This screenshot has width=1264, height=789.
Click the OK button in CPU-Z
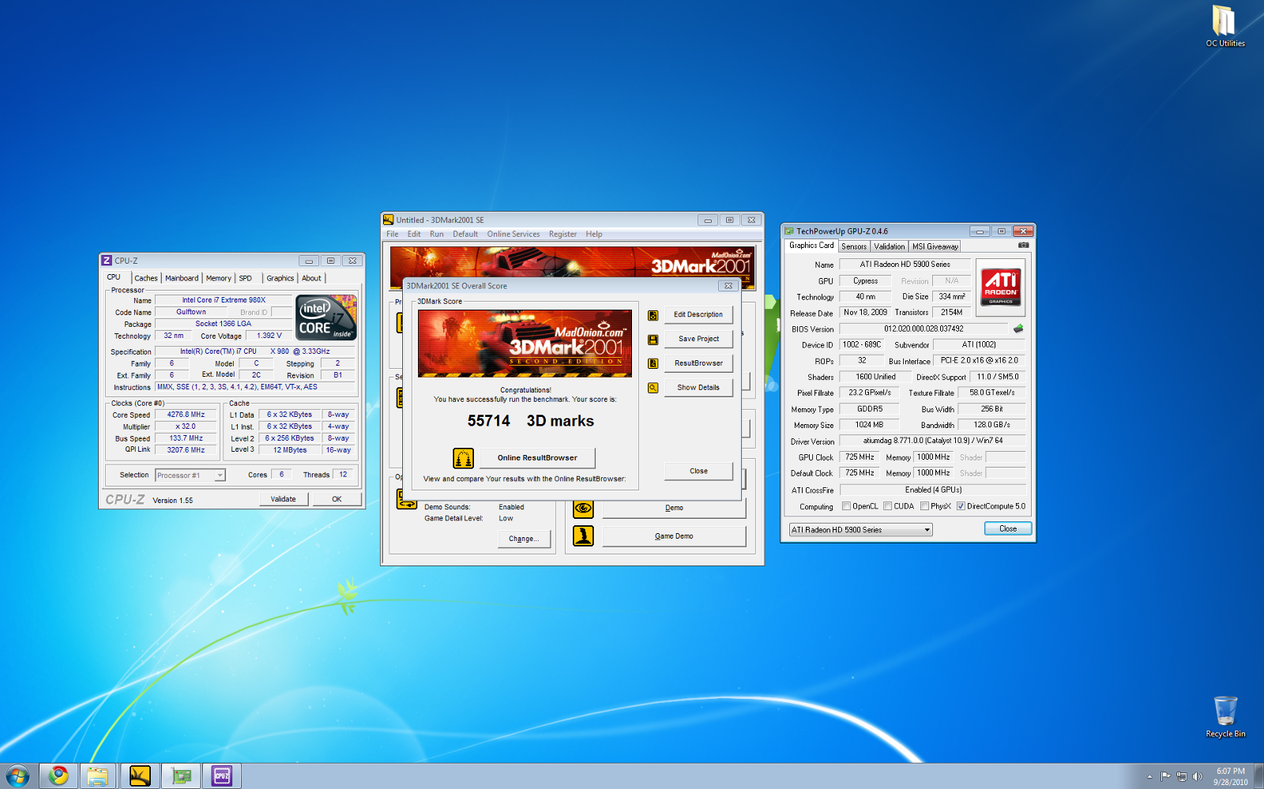coord(337,499)
